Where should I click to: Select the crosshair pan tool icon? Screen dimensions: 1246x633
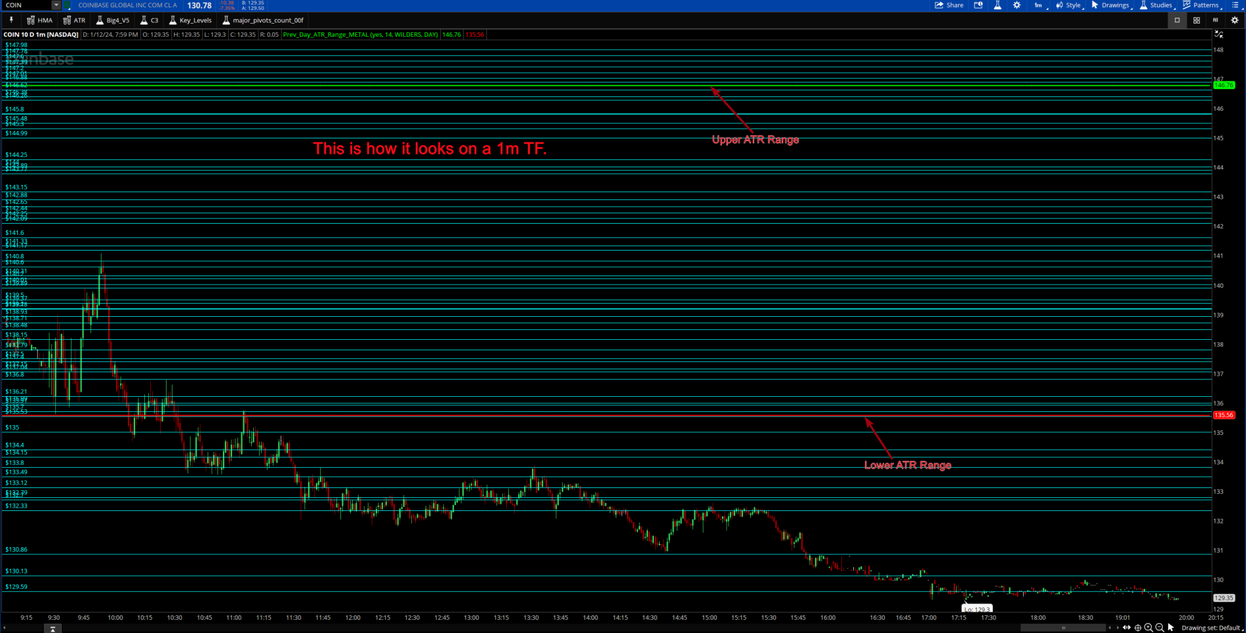1138,628
